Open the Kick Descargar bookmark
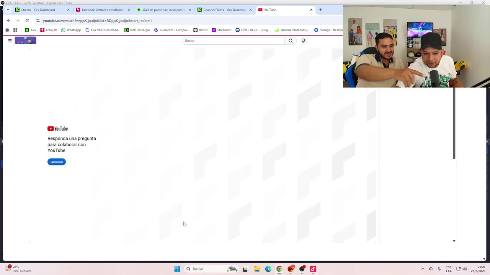Viewport: 490px width, 275px height. click(137, 30)
